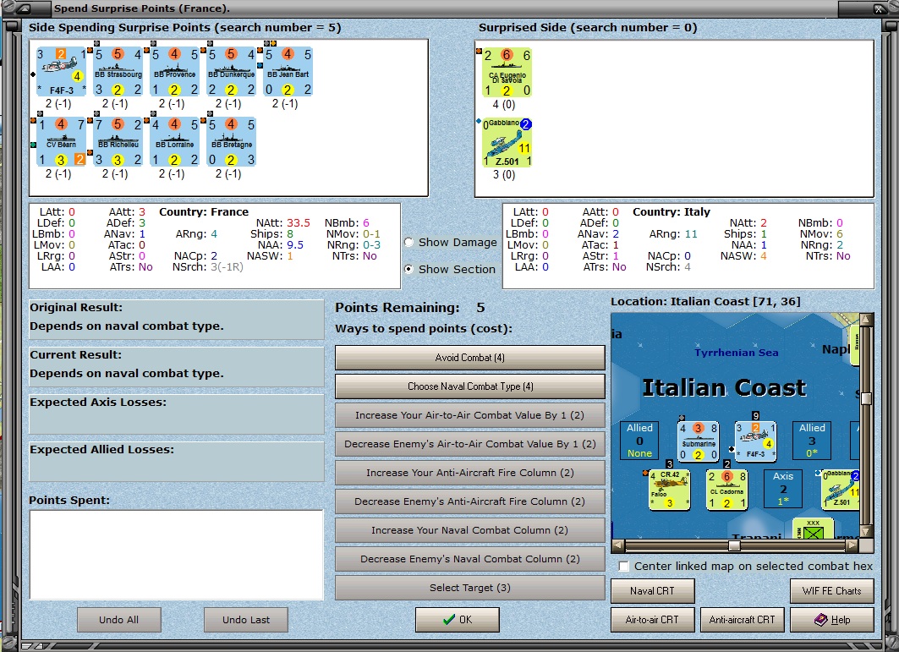Select the BB Richelieu ship counter
899x652 pixels.
tap(118, 141)
